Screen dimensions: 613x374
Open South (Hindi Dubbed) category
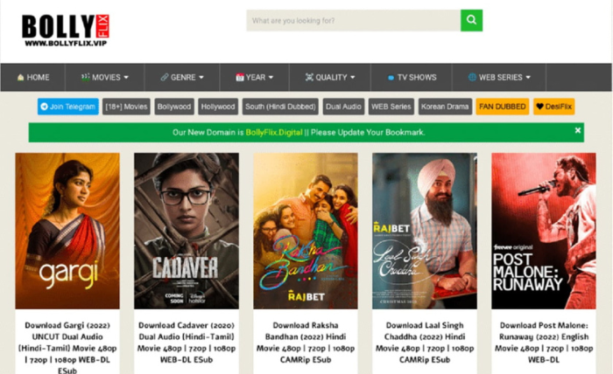(x=280, y=107)
